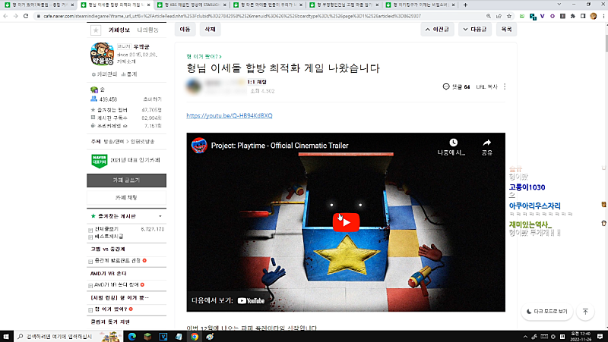Switch to the sixth browser tab
608x342 pixels.
[420, 5]
